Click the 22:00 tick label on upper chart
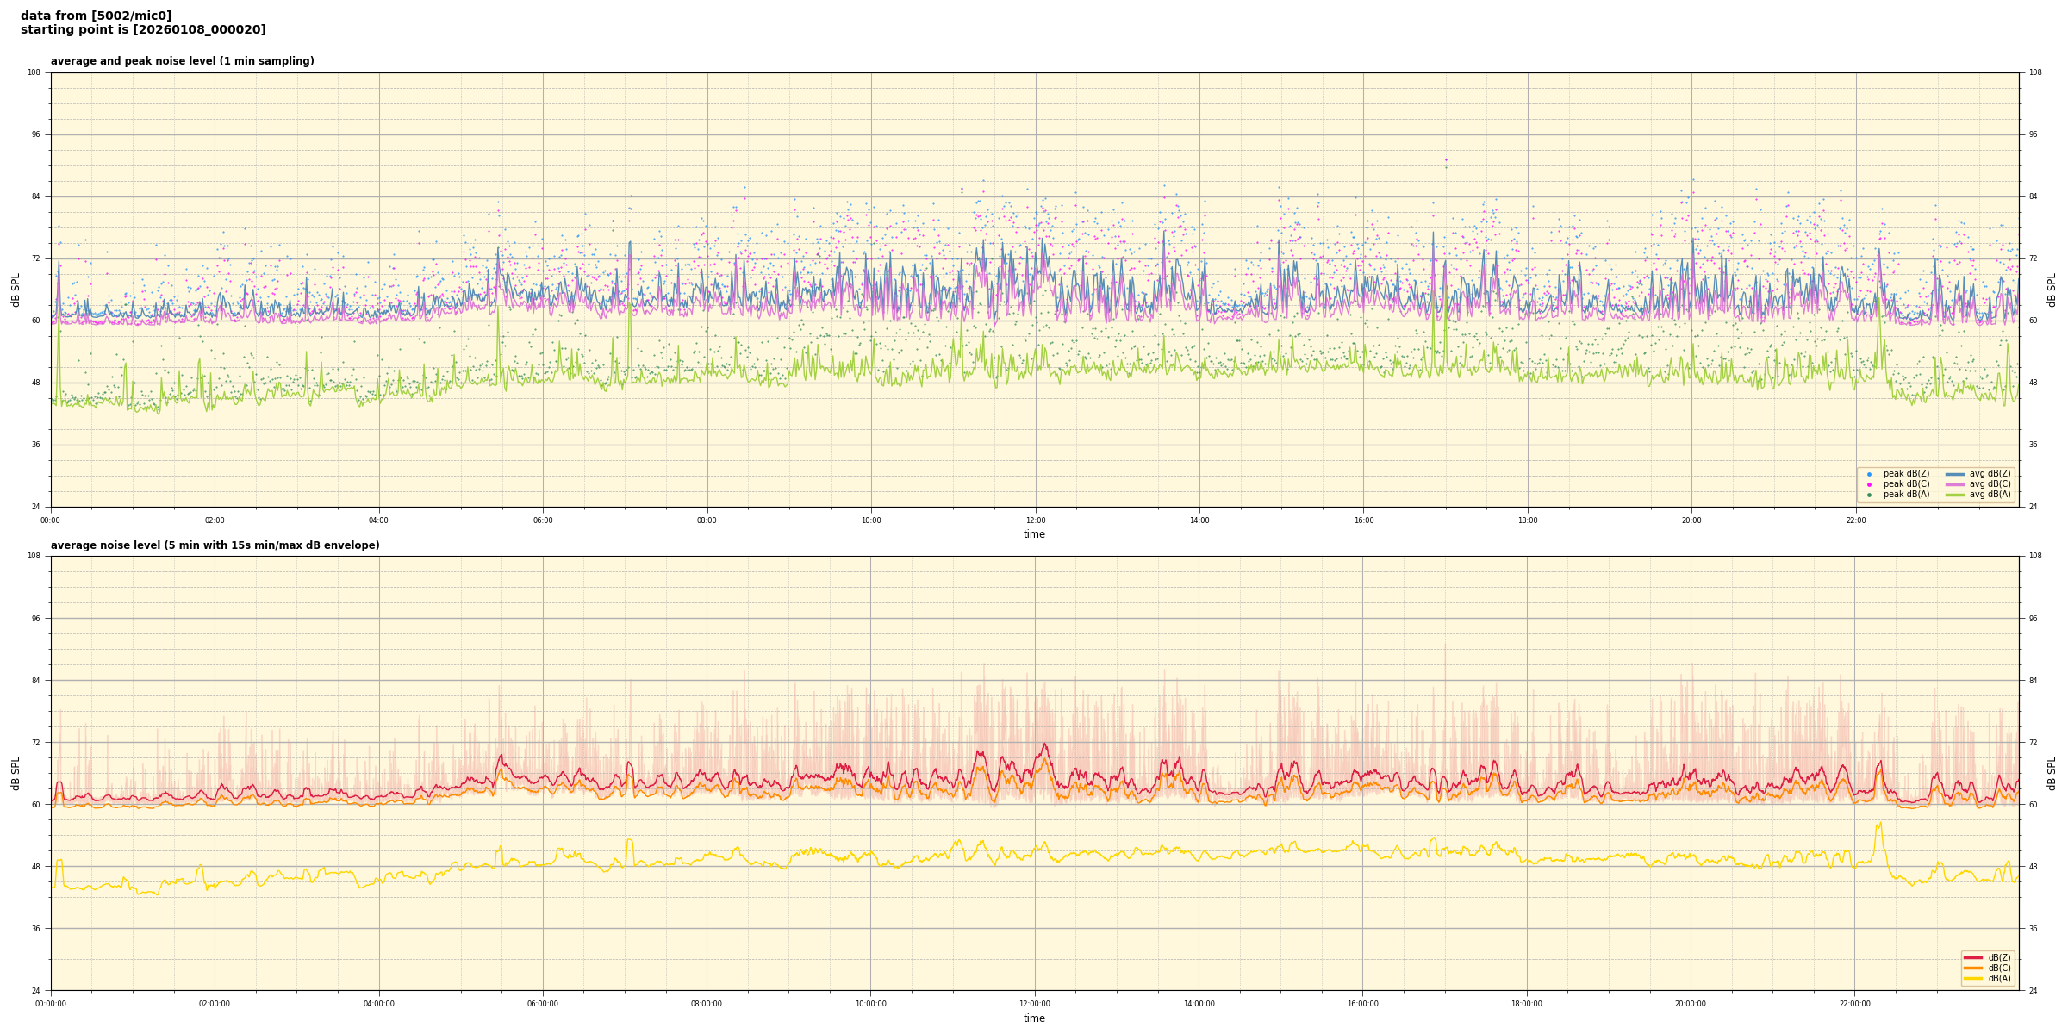 [x=1855, y=520]
